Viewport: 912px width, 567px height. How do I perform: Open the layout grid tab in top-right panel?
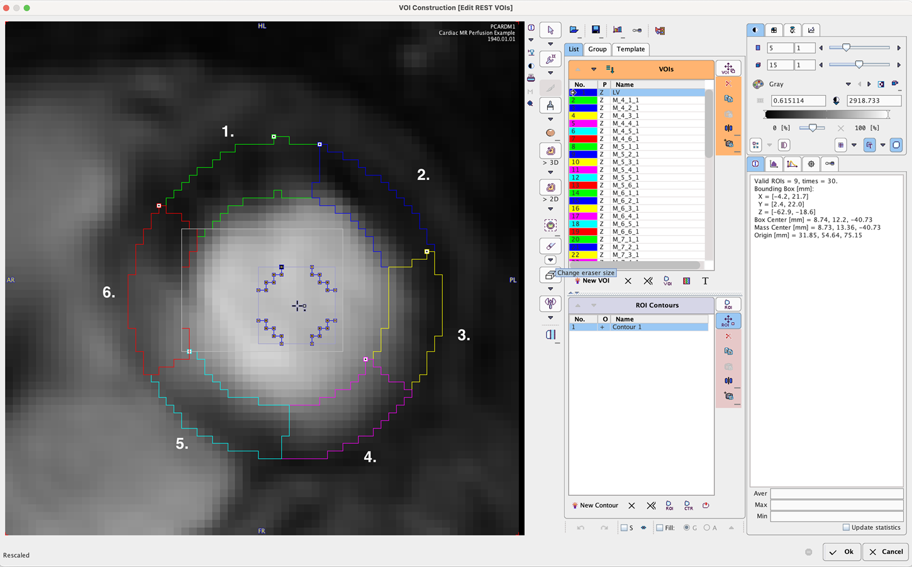pos(774,30)
